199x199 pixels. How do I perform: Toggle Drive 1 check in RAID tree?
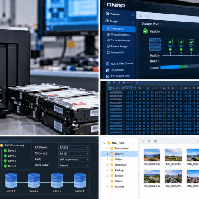coord(6,151)
